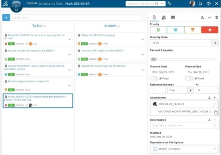Toggle the Planned End Fixed switch
Image resolution: width=221 pixels, height=155 pixels.
pos(189,78)
